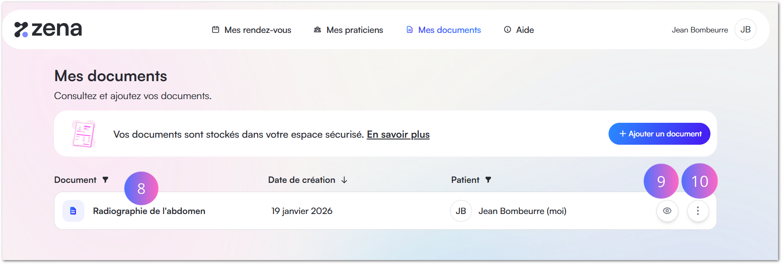Click the JB patient avatar in row

click(461, 211)
